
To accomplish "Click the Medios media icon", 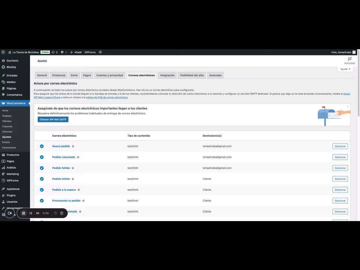I will (x=3, y=82).
